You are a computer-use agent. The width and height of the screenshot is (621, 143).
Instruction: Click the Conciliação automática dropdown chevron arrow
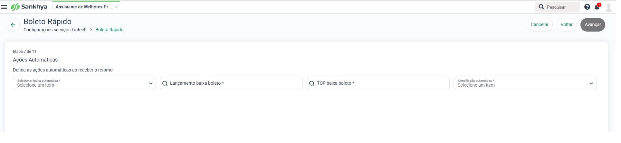click(591, 83)
